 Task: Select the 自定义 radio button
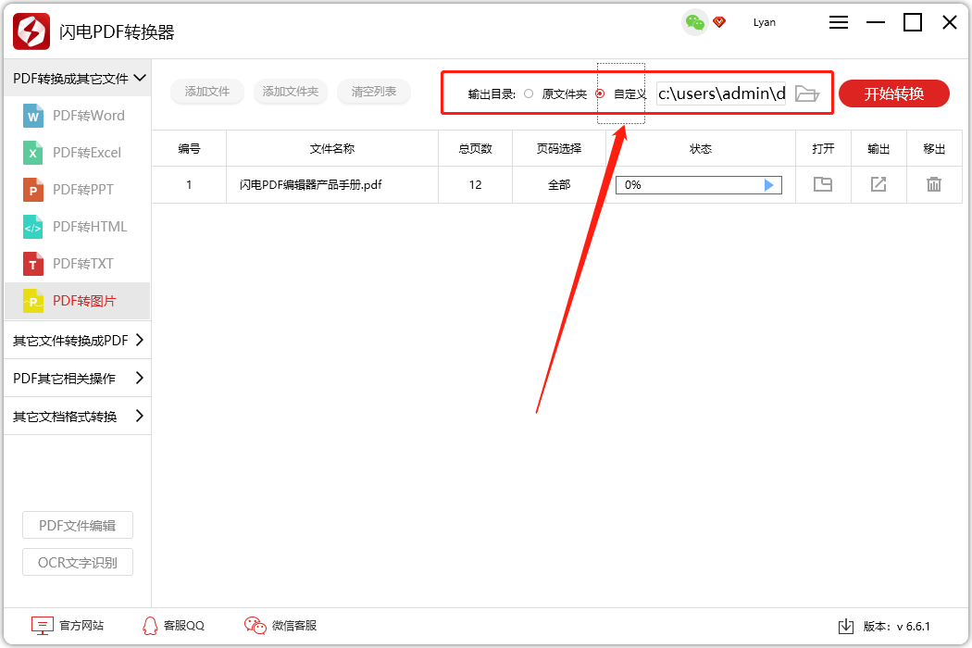pyautogui.click(x=600, y=93)
